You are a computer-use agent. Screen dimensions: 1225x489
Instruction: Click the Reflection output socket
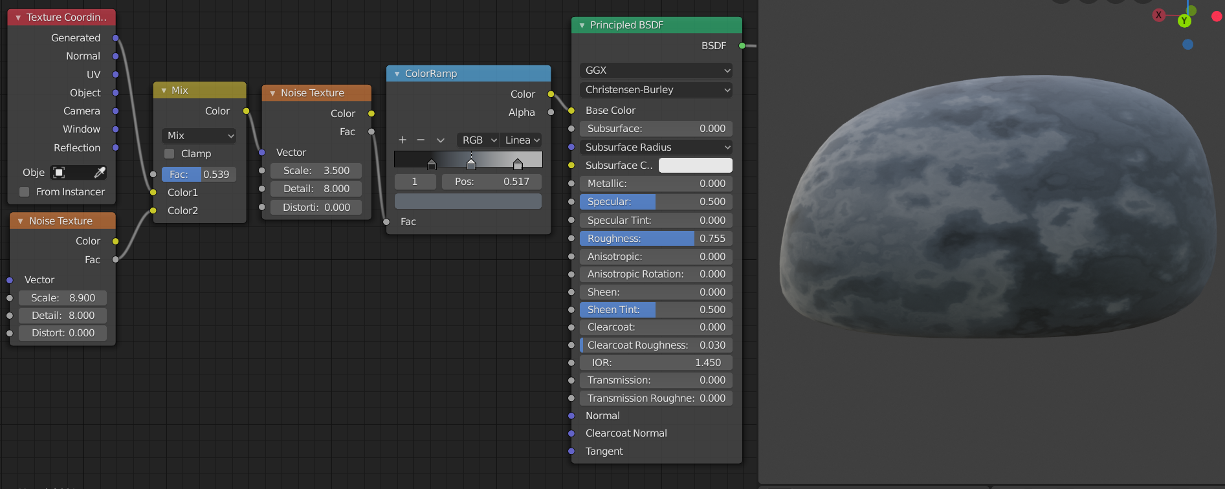pyautogui.click(x=116, y=148)
